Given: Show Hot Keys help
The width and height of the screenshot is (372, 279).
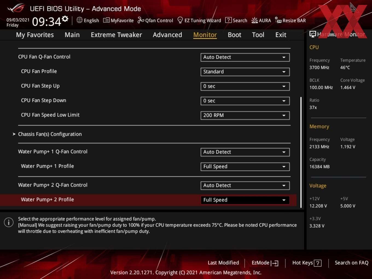Looking at the screenshot, I should point(307,263).
